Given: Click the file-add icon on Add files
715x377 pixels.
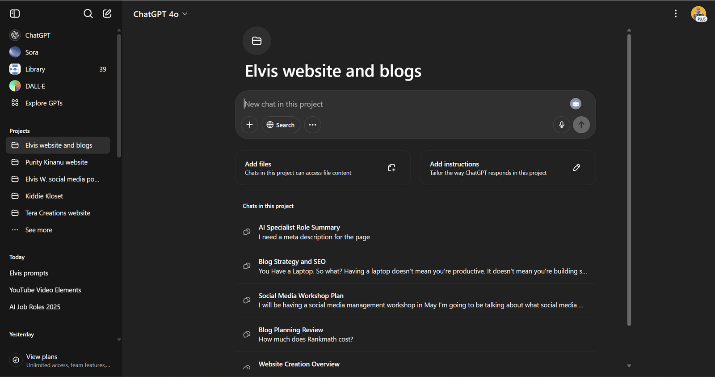Looking at the screenshot, I should (391, 168).
